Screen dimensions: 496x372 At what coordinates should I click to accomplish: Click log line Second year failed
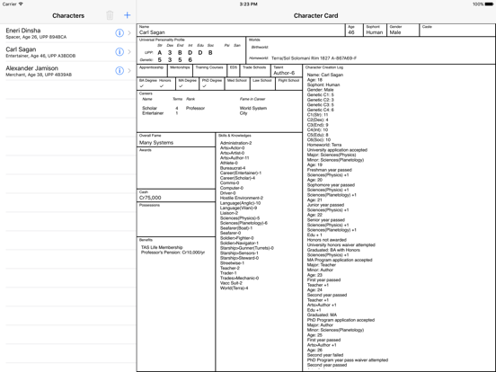point(325,355)
